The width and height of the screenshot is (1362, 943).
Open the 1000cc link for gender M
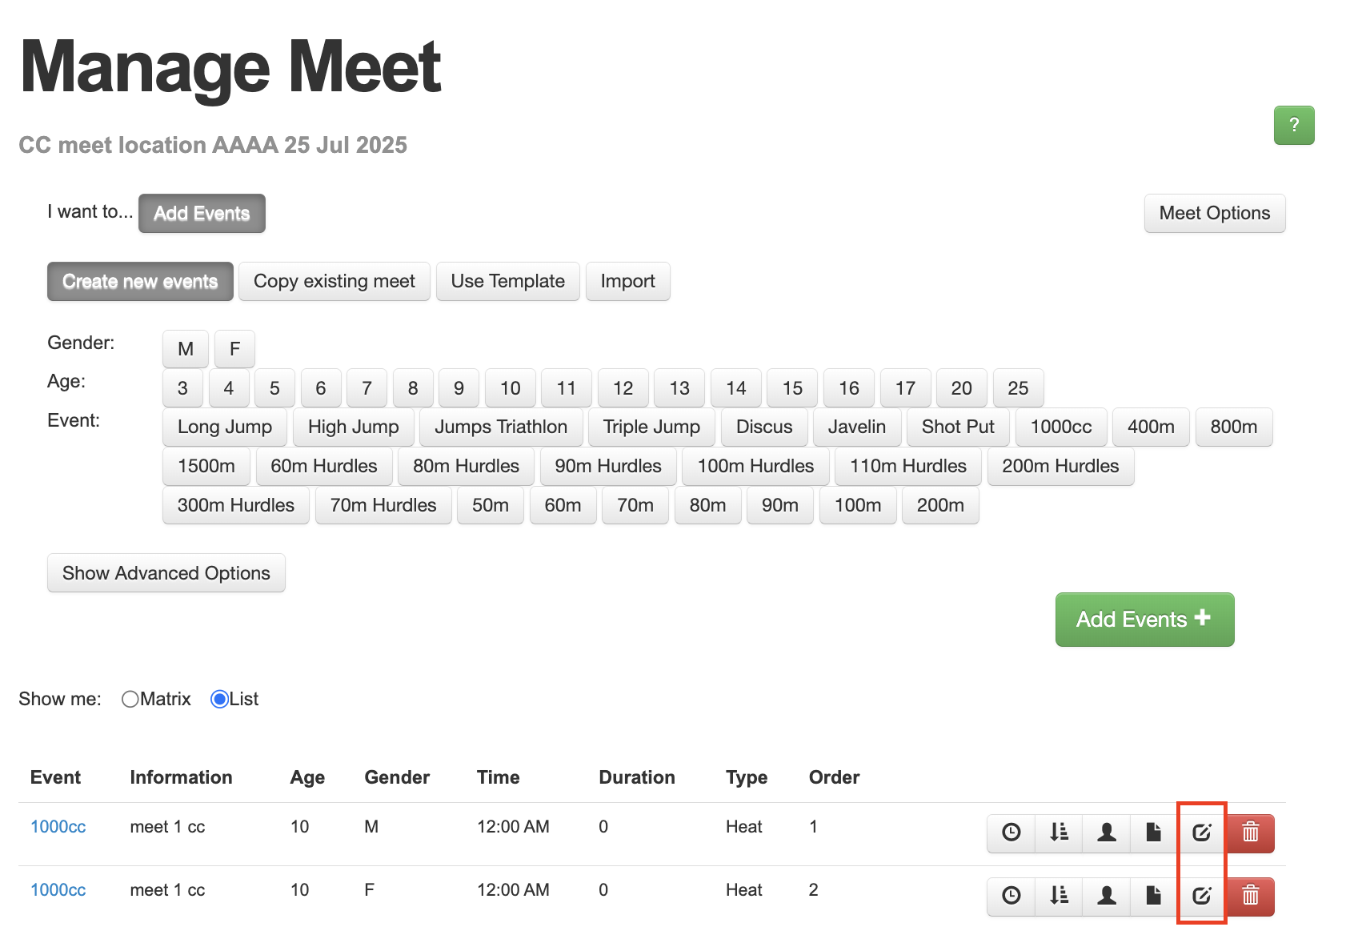click(x=58, y=827)
